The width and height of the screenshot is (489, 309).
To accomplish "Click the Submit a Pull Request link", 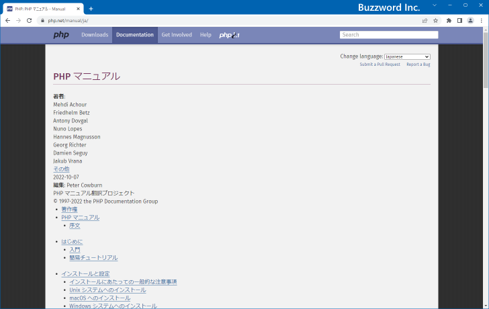I will (x=380, y=64).
